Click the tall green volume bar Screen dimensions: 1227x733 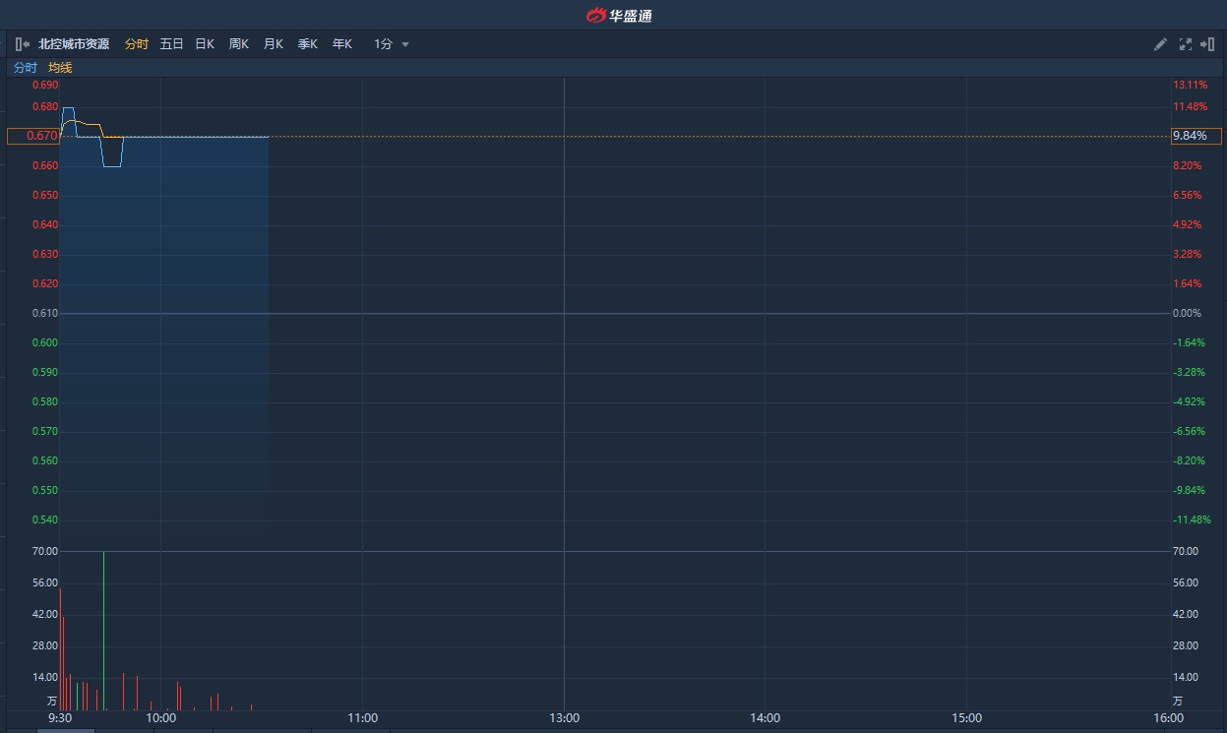tap(103, 630)
